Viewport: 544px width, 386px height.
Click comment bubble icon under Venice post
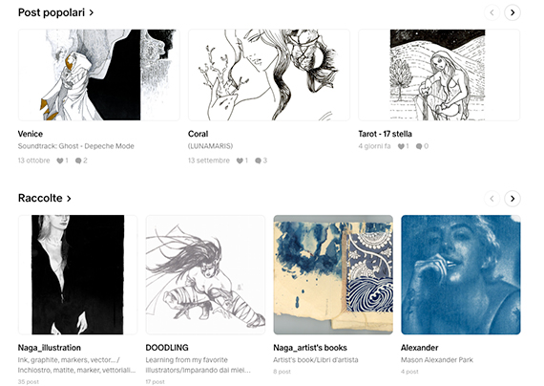(x=78, y=161)
